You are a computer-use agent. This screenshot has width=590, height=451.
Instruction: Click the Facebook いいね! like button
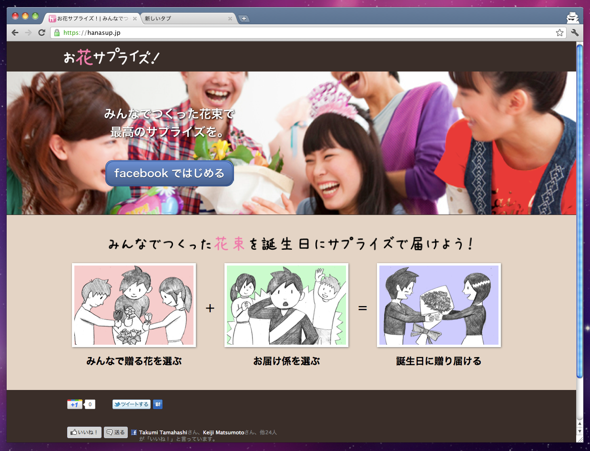tap(84, 432)
